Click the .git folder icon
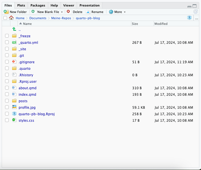The height and width of the screenshot is (170, 201). tap(14, 55)
